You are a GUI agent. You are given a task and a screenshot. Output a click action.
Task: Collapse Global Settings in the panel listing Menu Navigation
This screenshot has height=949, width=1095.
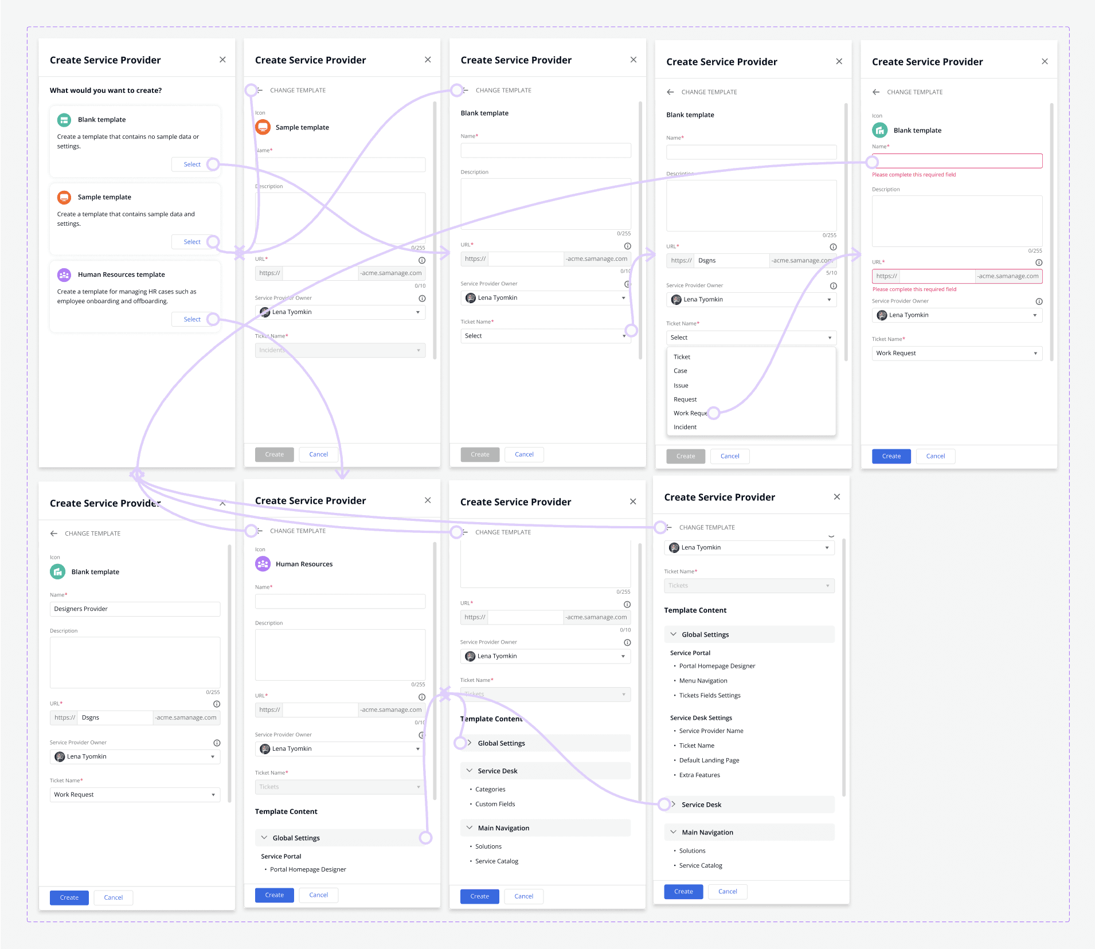674,634
